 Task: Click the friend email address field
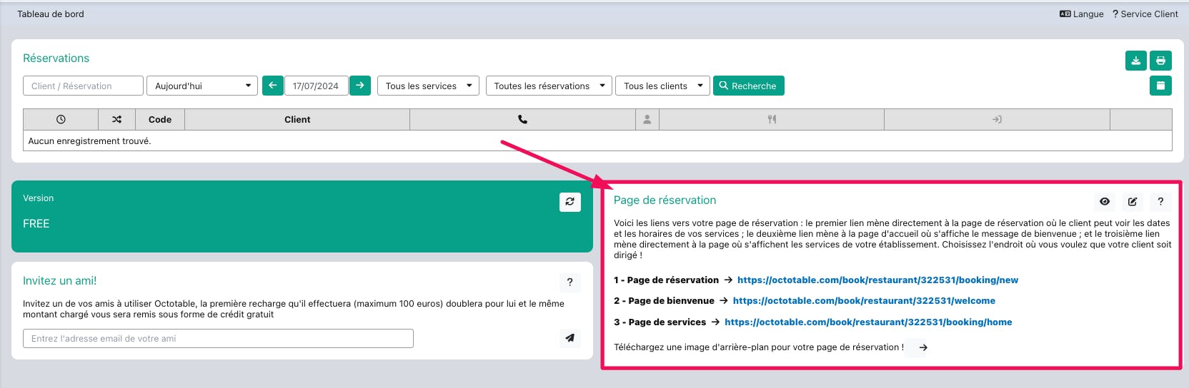click(218, 338)
